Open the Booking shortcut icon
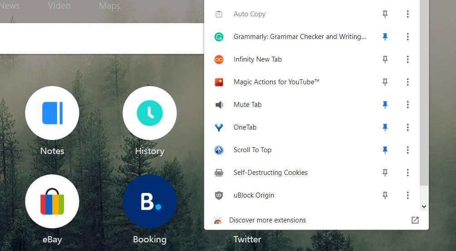This screenshot has width=456, height=251. pyautogui.click(x=149, y=201)
